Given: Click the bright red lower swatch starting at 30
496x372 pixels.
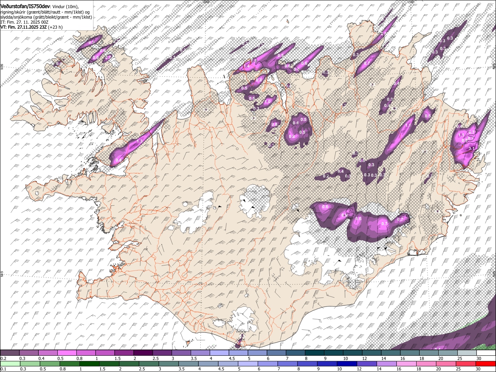Looking at the screenshot, I should pos(486,364).
